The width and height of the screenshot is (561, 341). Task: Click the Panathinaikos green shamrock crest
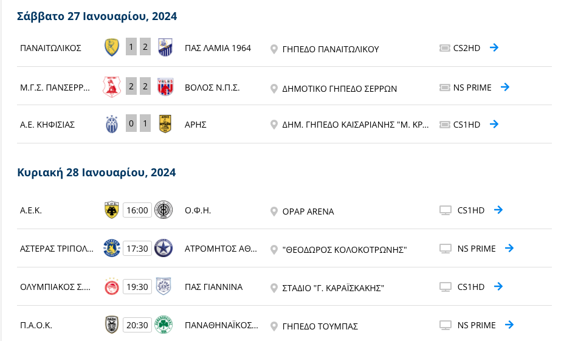click(x=163, y=325)
